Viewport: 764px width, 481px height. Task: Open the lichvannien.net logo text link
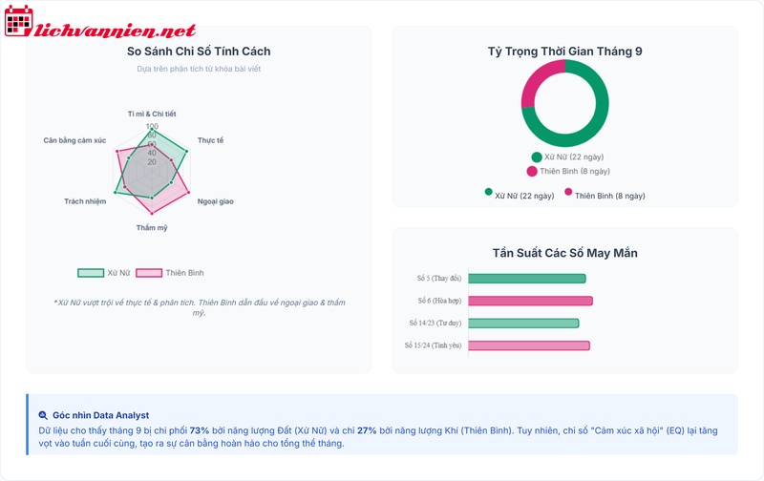[x=115, y=31]
